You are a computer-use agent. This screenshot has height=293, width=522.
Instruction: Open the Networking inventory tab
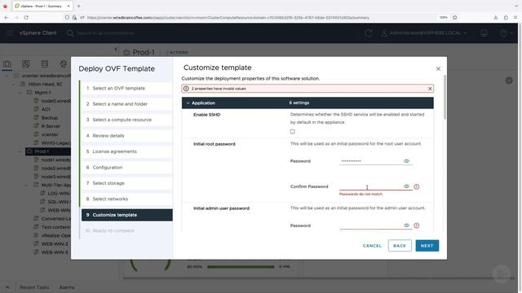[64, 63]
